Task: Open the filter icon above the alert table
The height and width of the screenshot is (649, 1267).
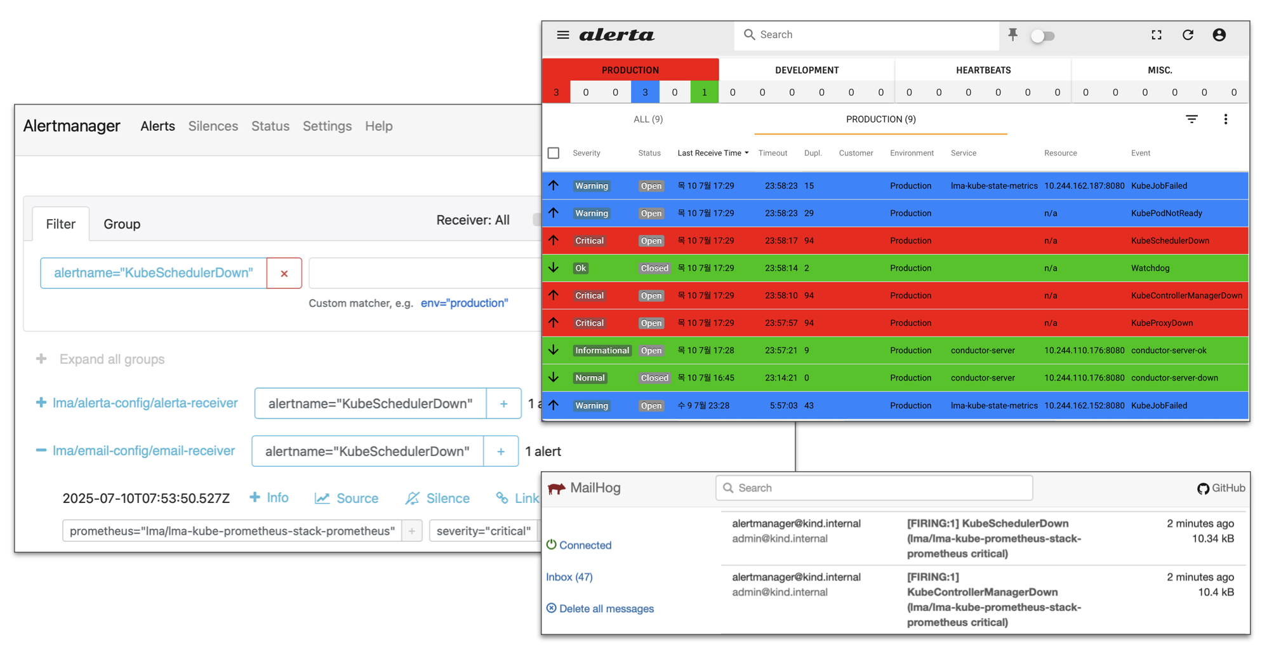Action: [1191, 119]
